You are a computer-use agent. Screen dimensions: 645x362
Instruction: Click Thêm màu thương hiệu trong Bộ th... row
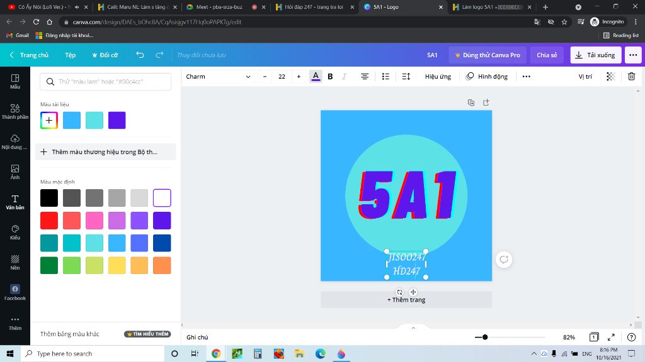pos(105,152)
